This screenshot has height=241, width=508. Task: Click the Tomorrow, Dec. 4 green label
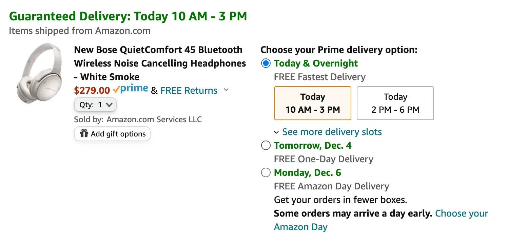[313, 146]
